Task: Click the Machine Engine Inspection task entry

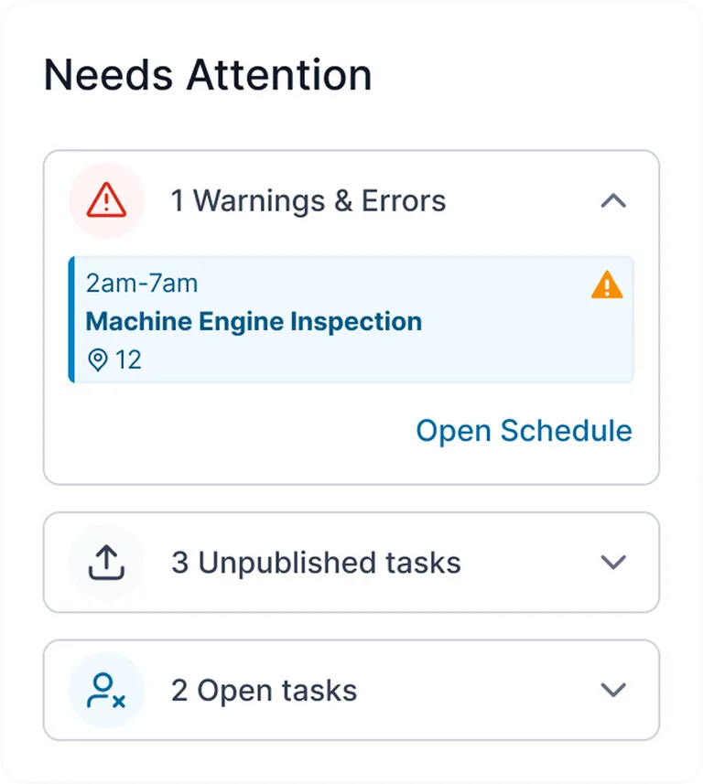Action: click(x=253, y=321)
